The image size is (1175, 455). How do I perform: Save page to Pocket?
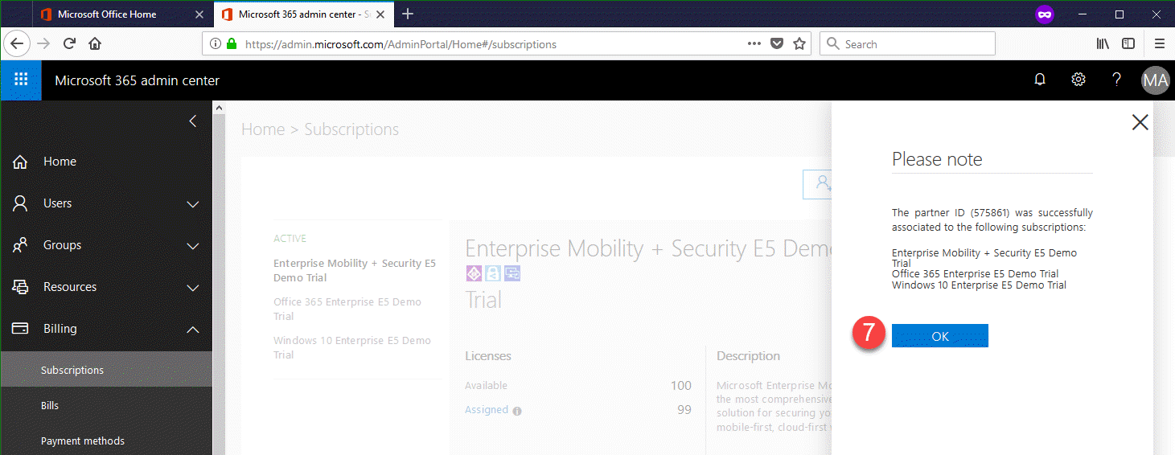click(x=777, y=44)
